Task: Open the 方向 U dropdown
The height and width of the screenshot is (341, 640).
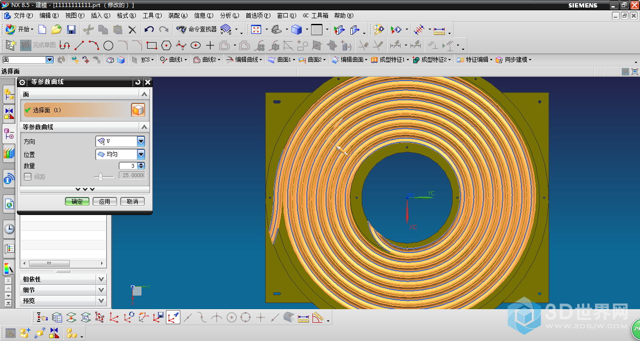Action: [141, 141]
